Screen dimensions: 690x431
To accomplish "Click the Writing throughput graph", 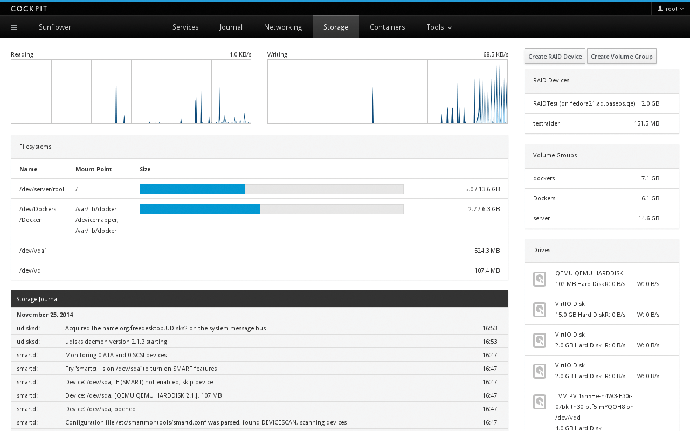I will coord(387,92).
